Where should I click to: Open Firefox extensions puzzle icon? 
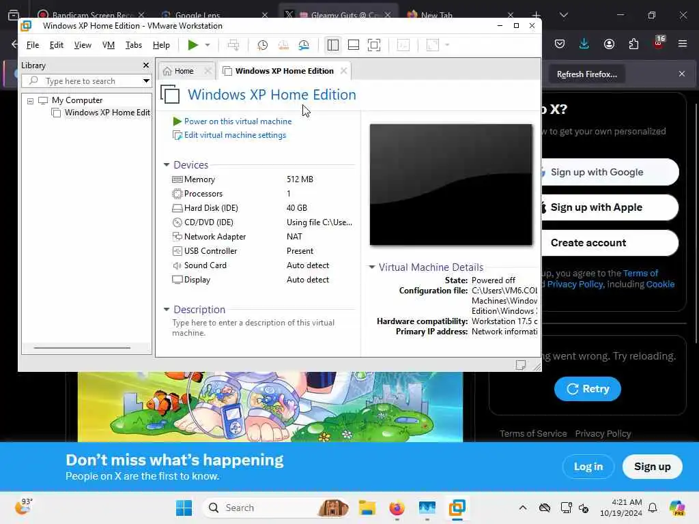tap(633, 44)
